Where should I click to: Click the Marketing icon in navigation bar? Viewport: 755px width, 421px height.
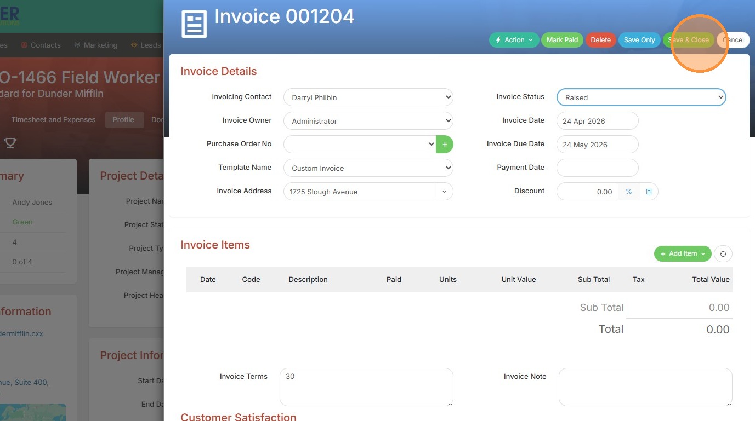[77, 45]
